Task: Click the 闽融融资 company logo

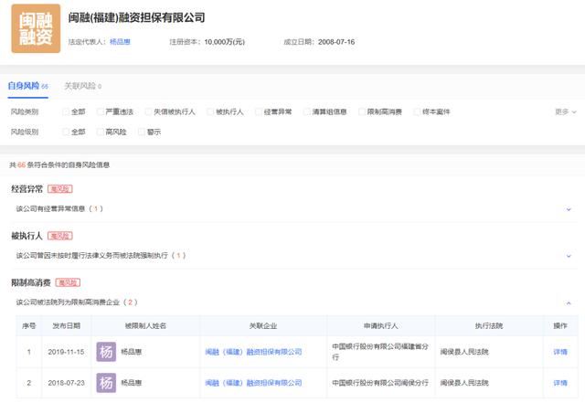Action: click(36, 28)
